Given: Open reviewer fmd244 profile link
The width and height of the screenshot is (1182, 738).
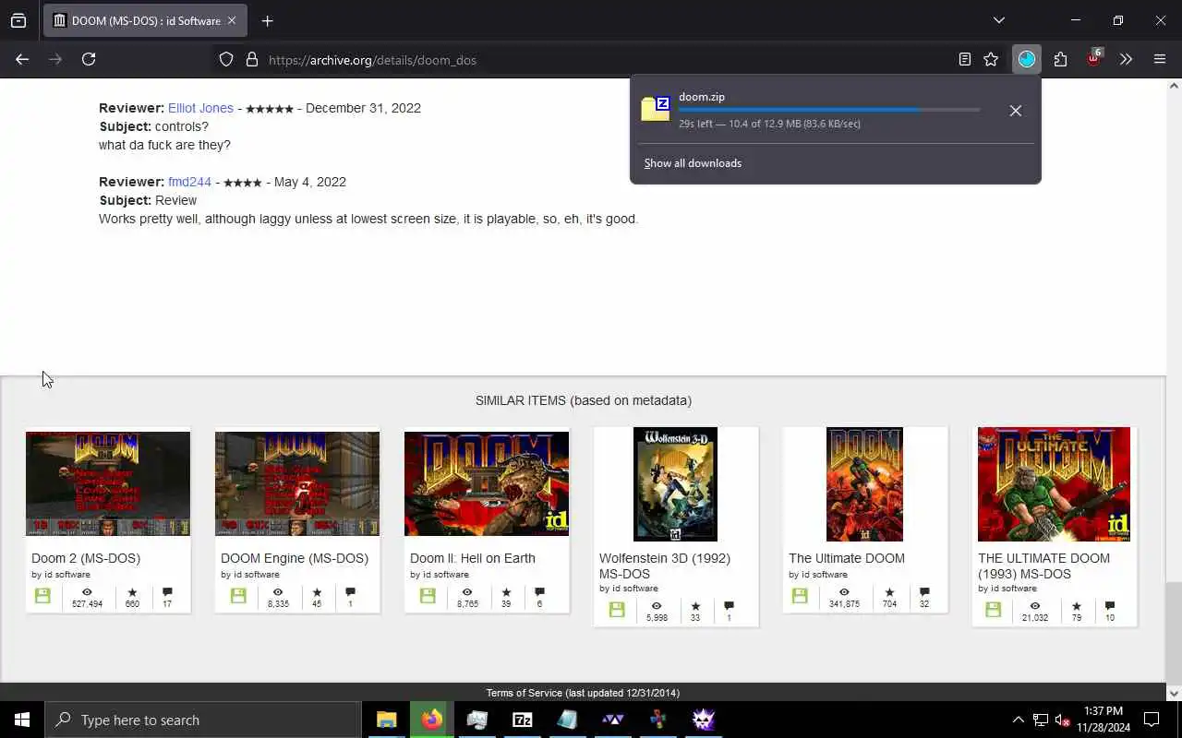Looking at the screenshot, I should 189,182.
